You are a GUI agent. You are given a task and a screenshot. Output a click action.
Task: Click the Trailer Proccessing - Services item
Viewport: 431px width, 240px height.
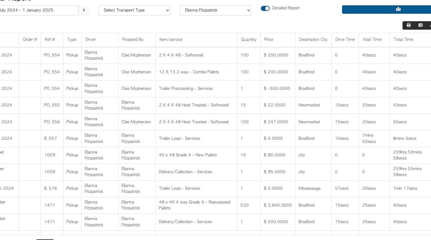tap(186, 89)
